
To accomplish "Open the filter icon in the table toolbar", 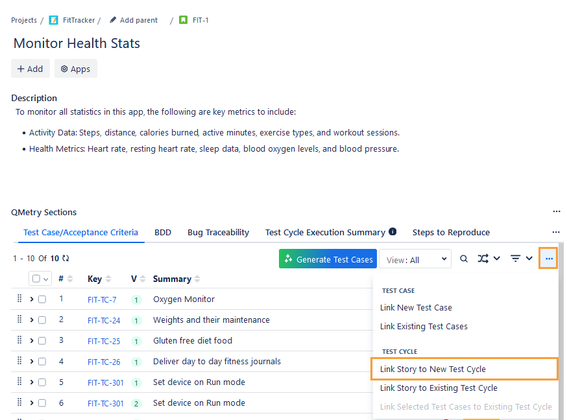I will (516, 258).
